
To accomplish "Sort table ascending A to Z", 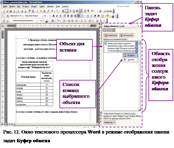I will (97, 21).
